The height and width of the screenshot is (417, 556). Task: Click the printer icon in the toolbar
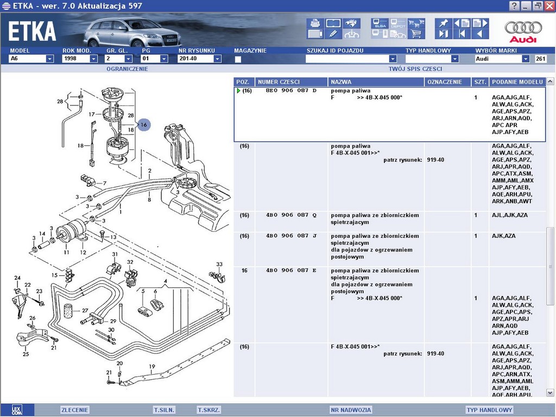[x=315, y=23]
